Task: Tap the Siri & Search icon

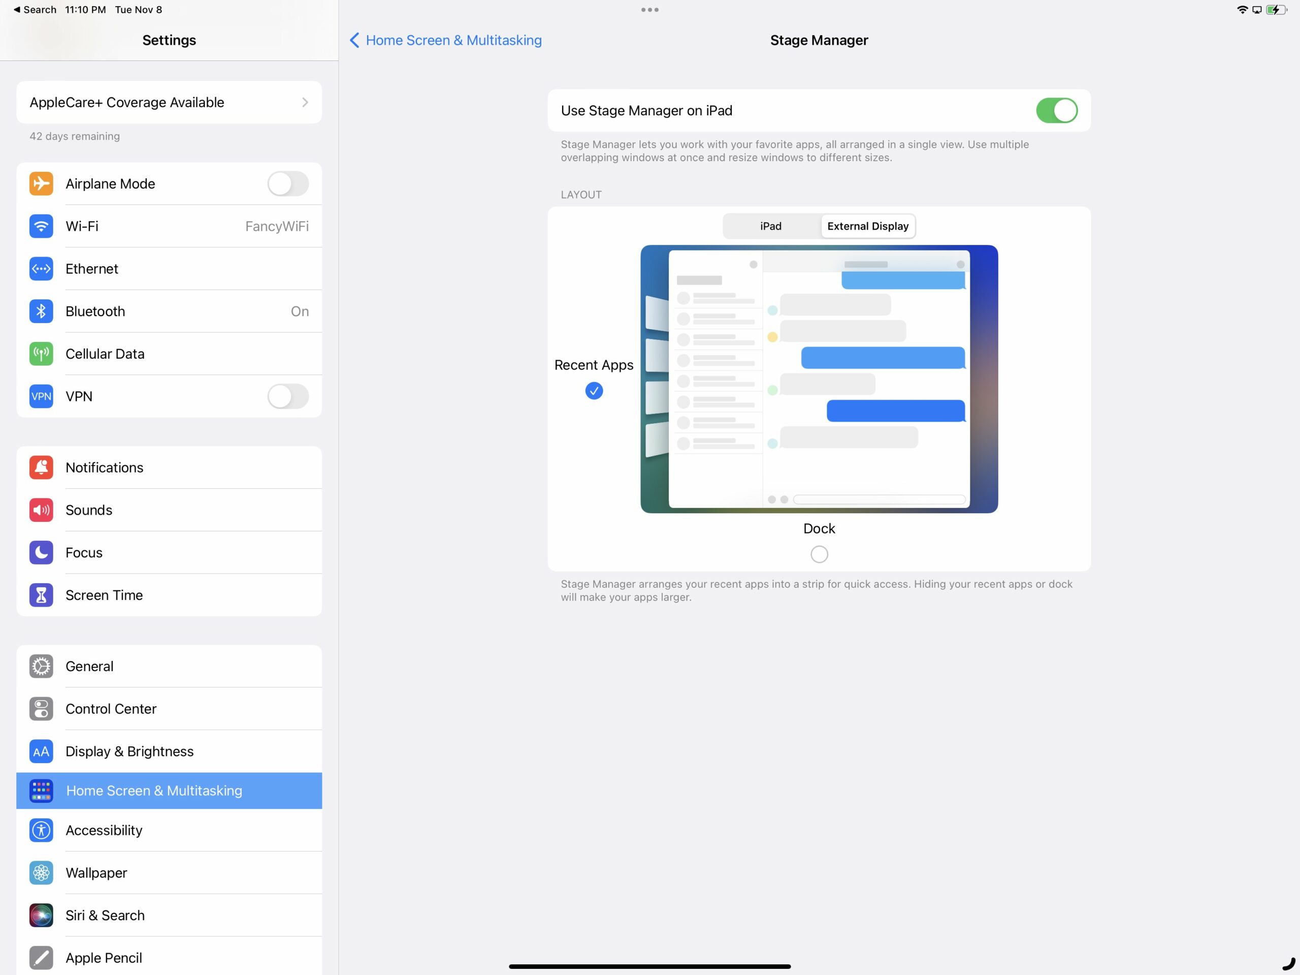Action: click(41, 916)
